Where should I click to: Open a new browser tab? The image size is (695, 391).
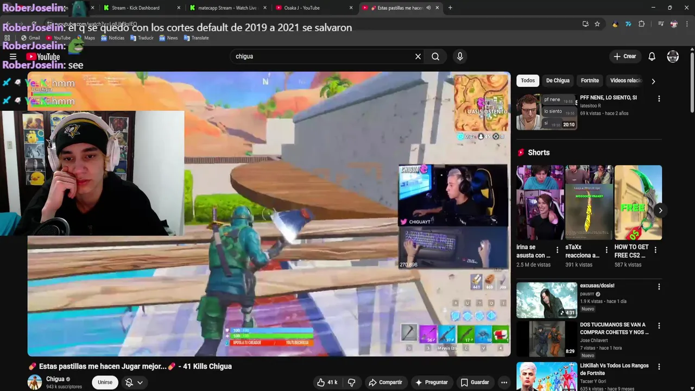coord(450,8)
